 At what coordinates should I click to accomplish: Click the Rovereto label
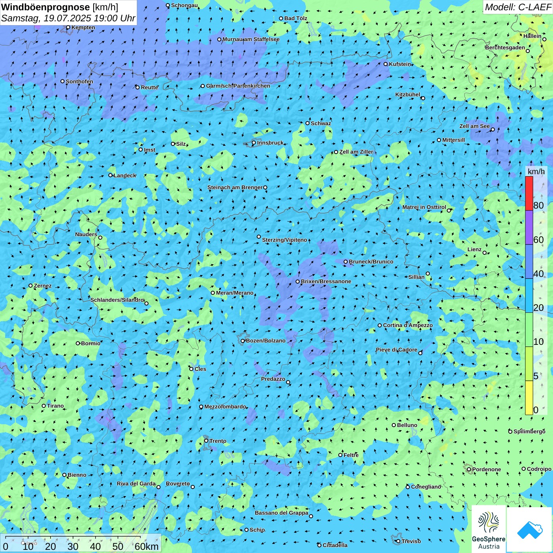click(178, 483)
